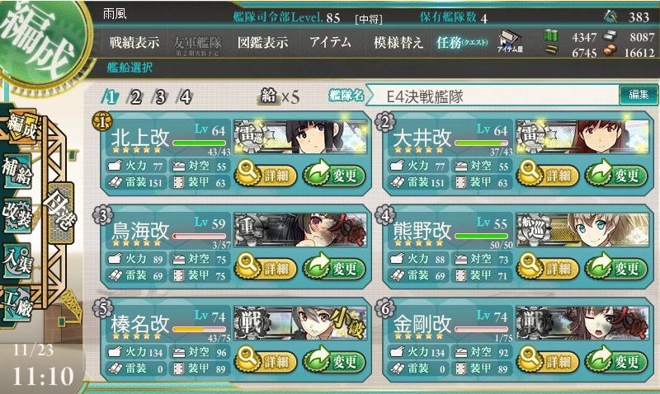This screenshot has width=660, height=394.
Task: Open the 図鑑表示 encyclopedia menu
Action: point(262,43)
